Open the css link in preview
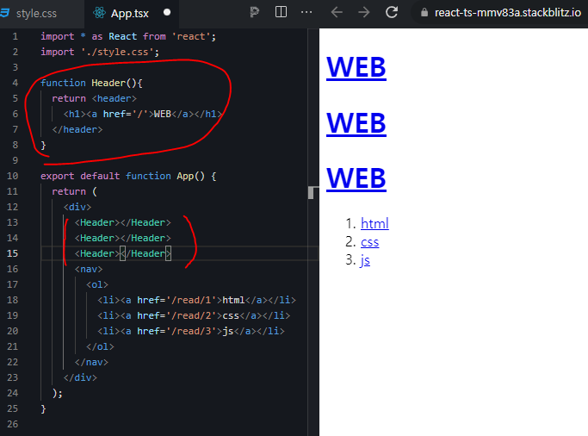The width and height of the screenshot is (588, 436). pos(369,242)
